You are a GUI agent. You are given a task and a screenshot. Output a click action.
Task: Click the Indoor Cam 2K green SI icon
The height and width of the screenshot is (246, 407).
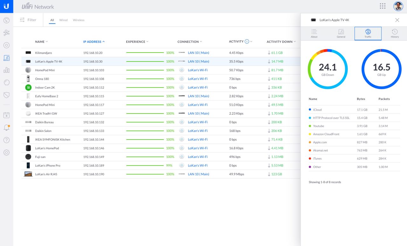28,87
